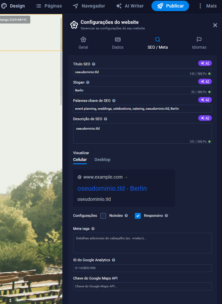Image resolution: width=222 pixels, height=304 pixels.
Task: Expand the www.example.com preview dropdown arrow
Action: pyautogui.click(x=127, y=177)
